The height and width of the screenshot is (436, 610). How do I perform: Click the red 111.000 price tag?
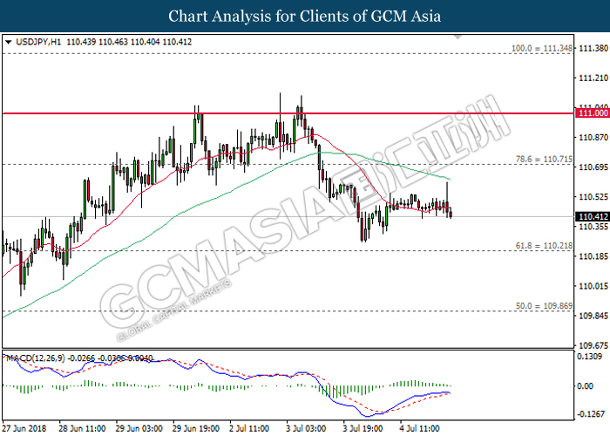592,113
